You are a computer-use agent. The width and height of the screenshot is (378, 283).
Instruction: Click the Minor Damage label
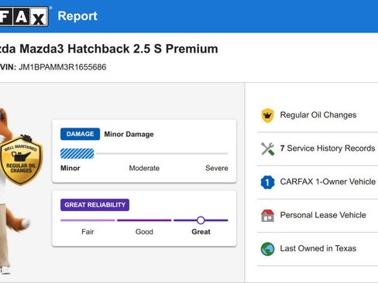[x=129, y=135]
